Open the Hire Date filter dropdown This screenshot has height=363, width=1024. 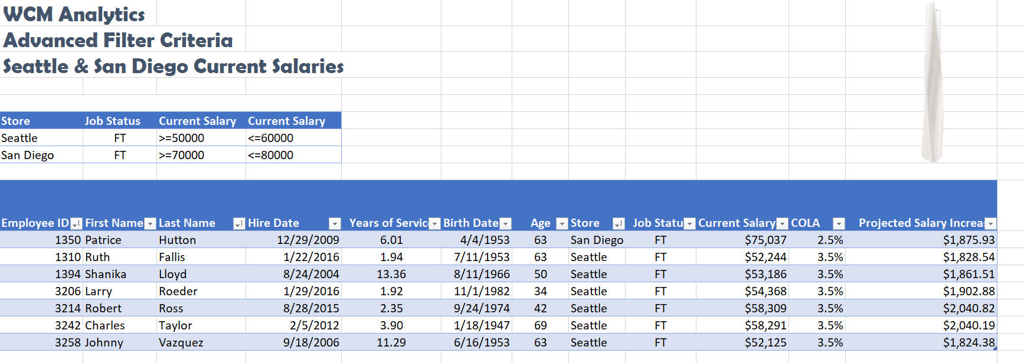click(x=335, y=223)
